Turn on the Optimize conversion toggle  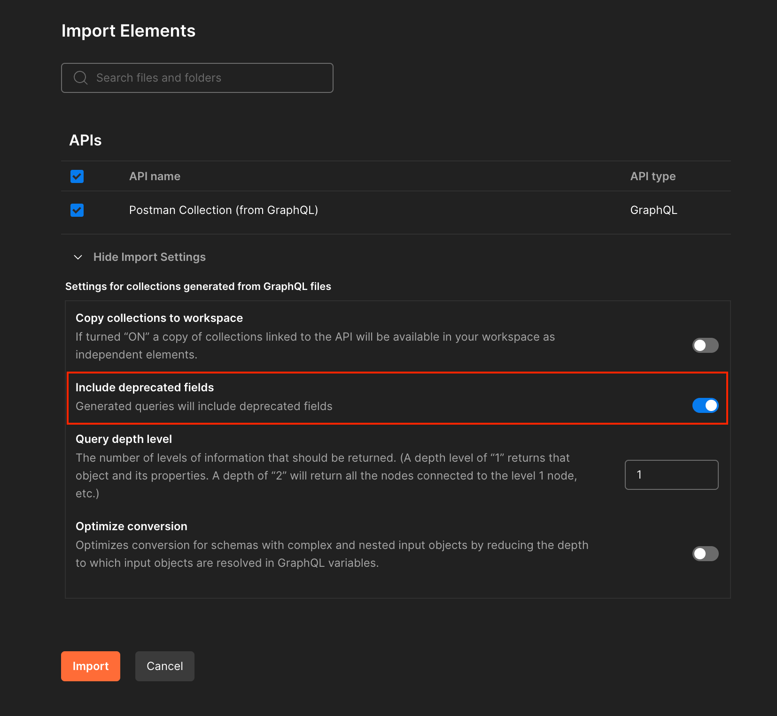[705, 554]
